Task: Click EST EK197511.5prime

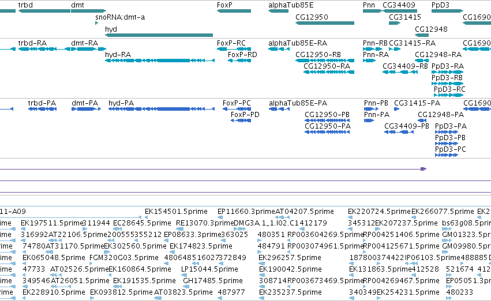Action: pyautogui.click(x=52, y=223)
